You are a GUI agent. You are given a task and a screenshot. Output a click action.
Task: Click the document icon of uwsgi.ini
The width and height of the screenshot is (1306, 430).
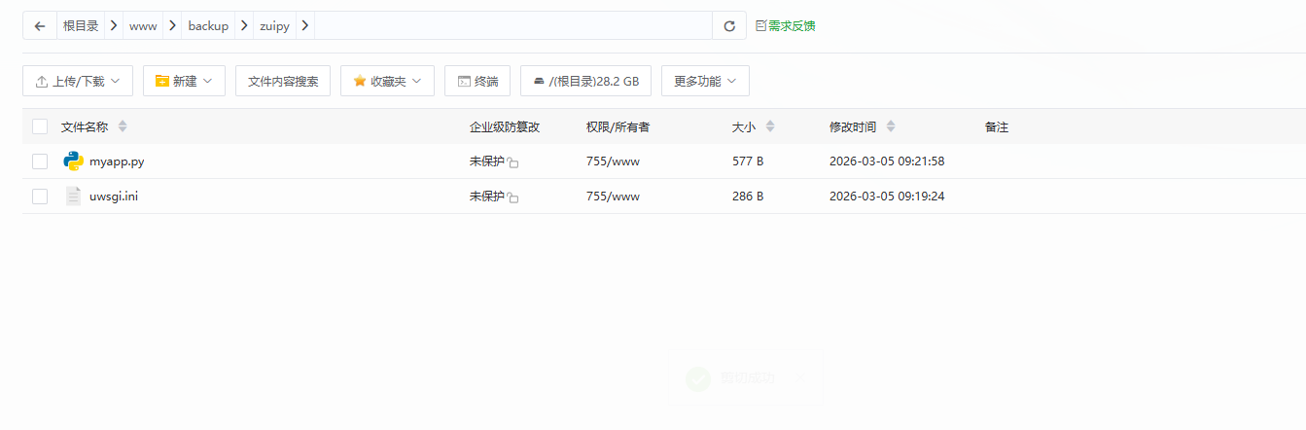point(73,197)
